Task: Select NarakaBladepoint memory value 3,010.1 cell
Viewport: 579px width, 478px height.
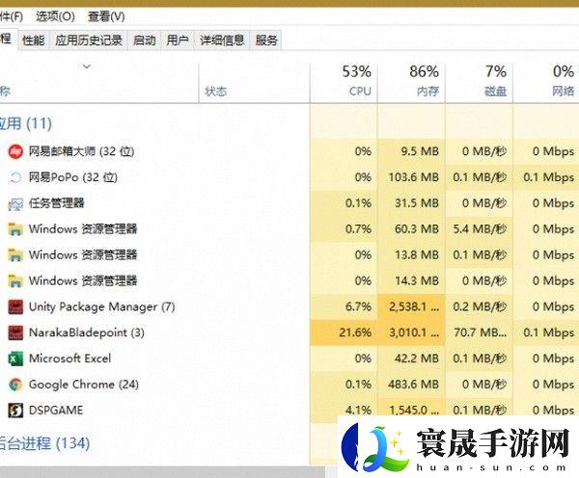Action: [x=413, y=332]
